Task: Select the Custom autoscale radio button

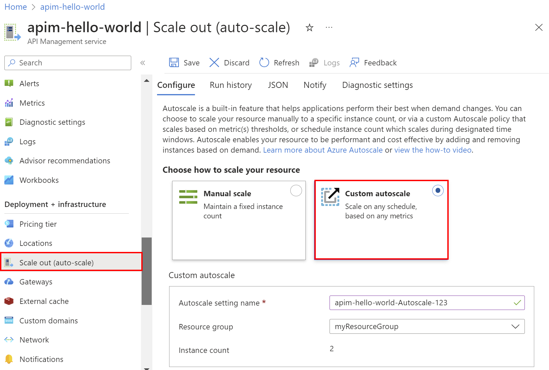Action: tap(438, 190)
